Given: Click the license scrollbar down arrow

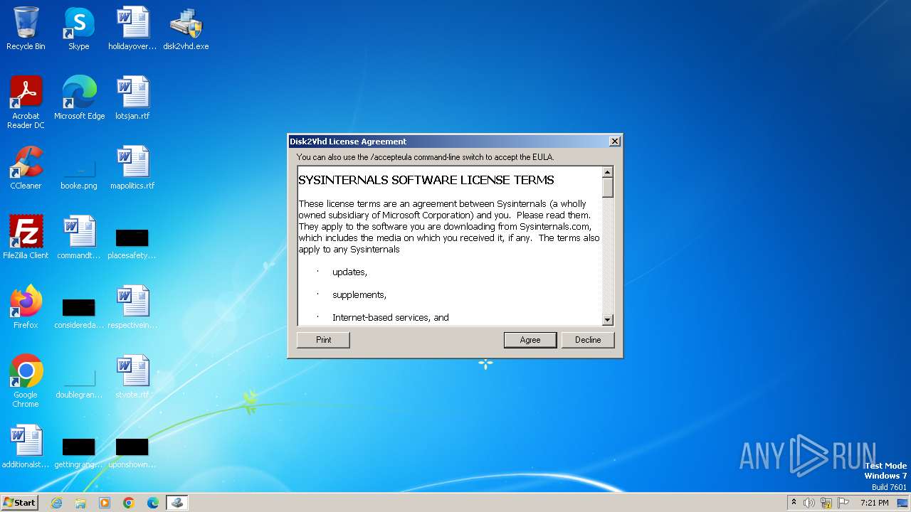Looking at the screenshot, I should click(x=608, y=320).
